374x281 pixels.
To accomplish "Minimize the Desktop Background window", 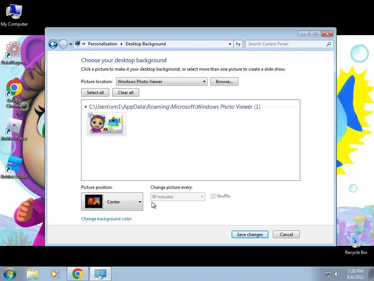I will click(x=303, y=34).
